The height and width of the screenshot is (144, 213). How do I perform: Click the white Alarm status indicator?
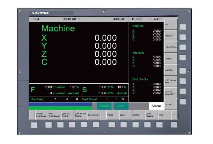coord(156,106)
